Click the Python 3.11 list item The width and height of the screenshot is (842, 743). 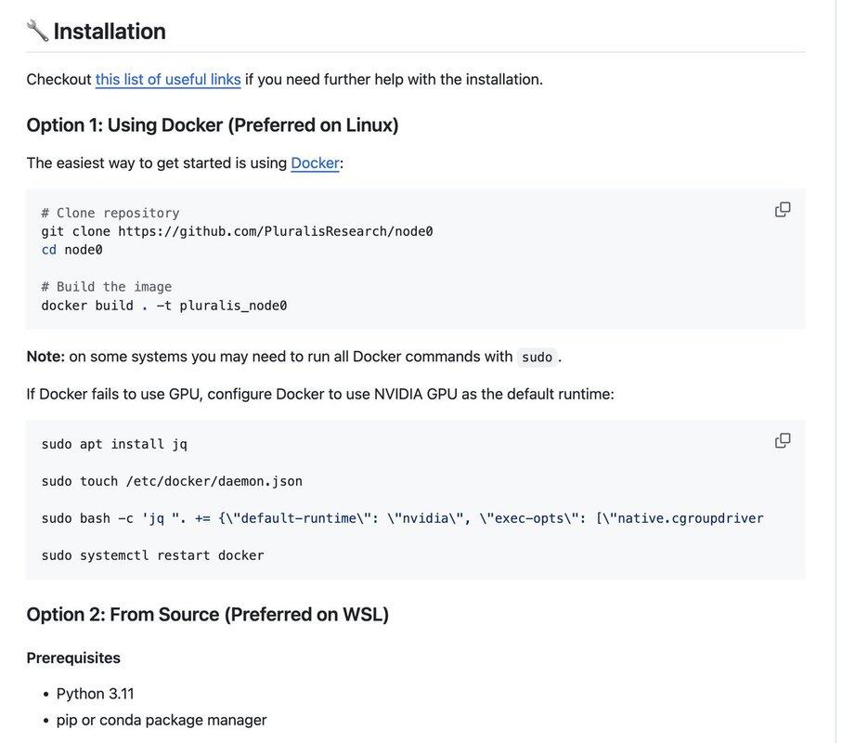tap(95, 694)
